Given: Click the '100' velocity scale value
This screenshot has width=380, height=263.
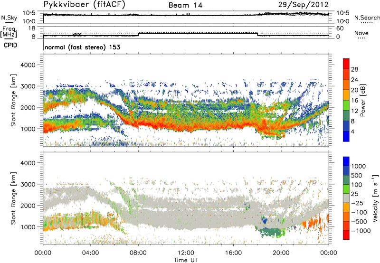Looking at the screenshot, I should pos(357,185).
